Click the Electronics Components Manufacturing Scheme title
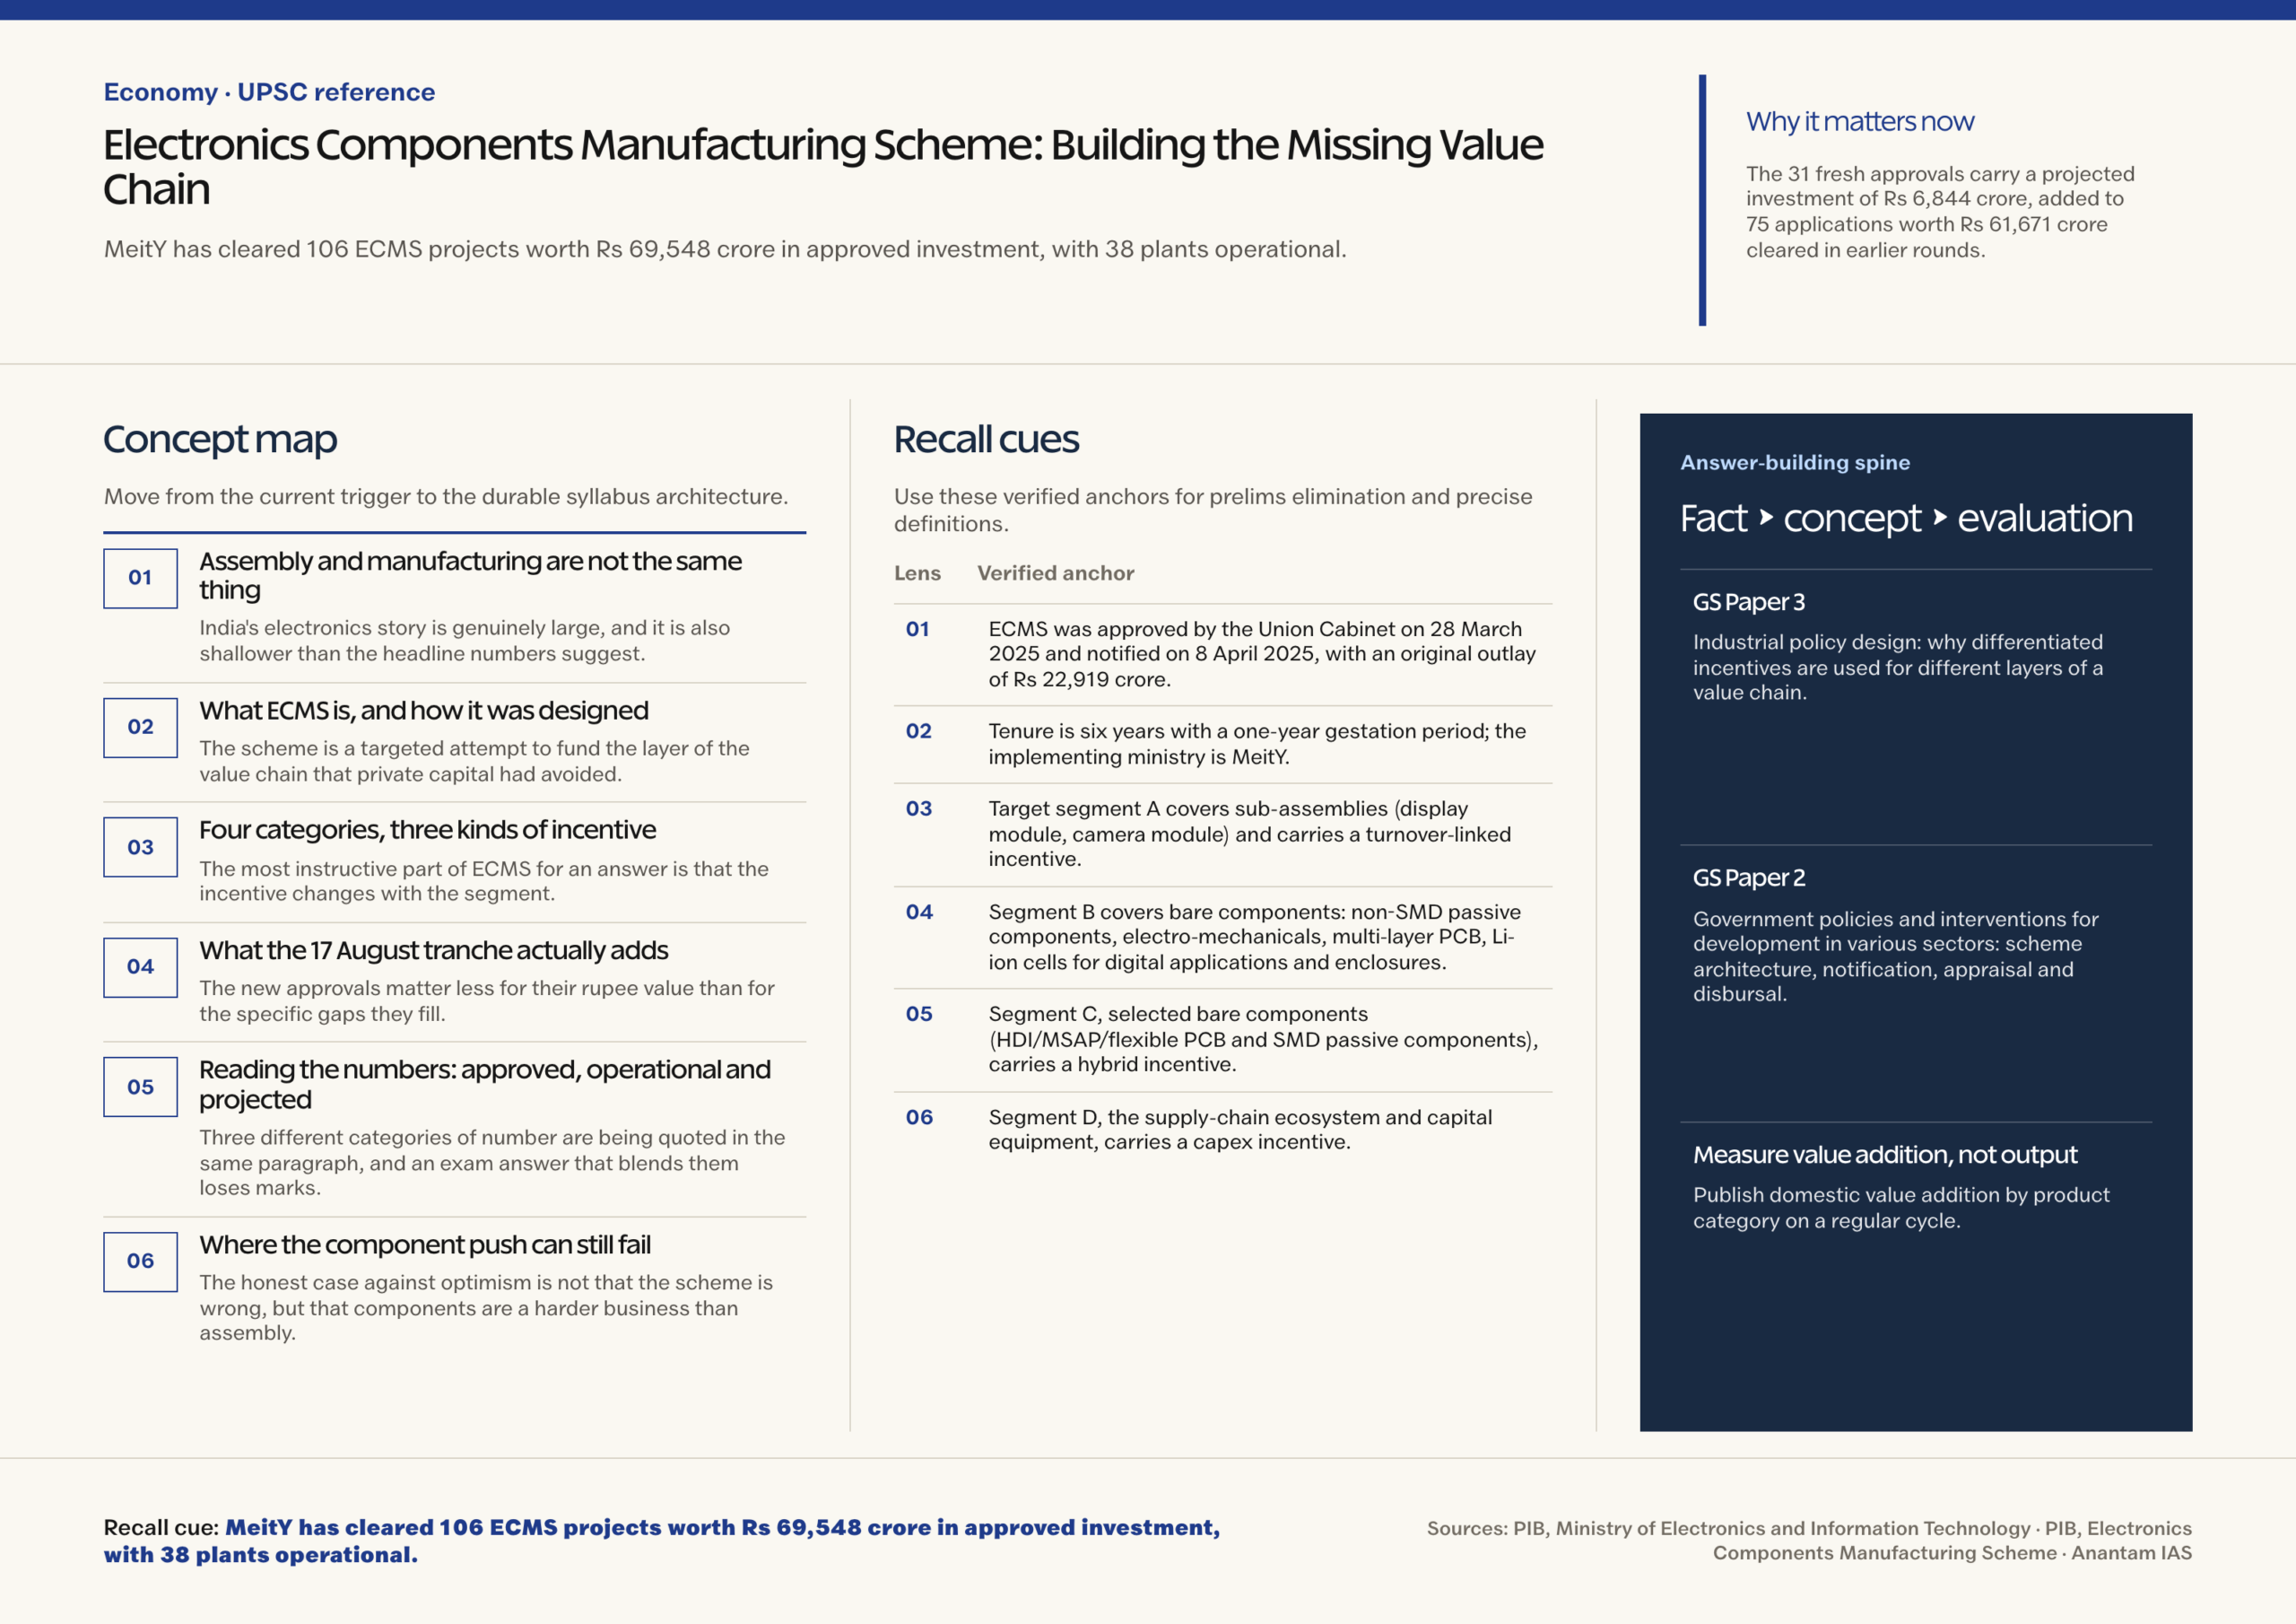 [x=823, y=167]
